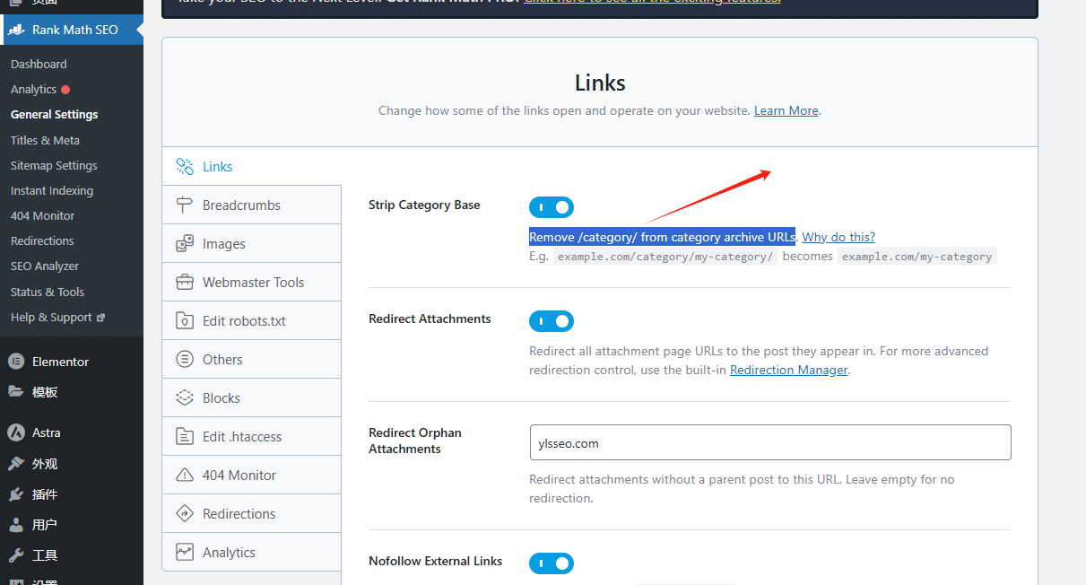Open Rank Math SEO sidebar menu
Screen dimensions: 1086x585
tap(72, 30)
